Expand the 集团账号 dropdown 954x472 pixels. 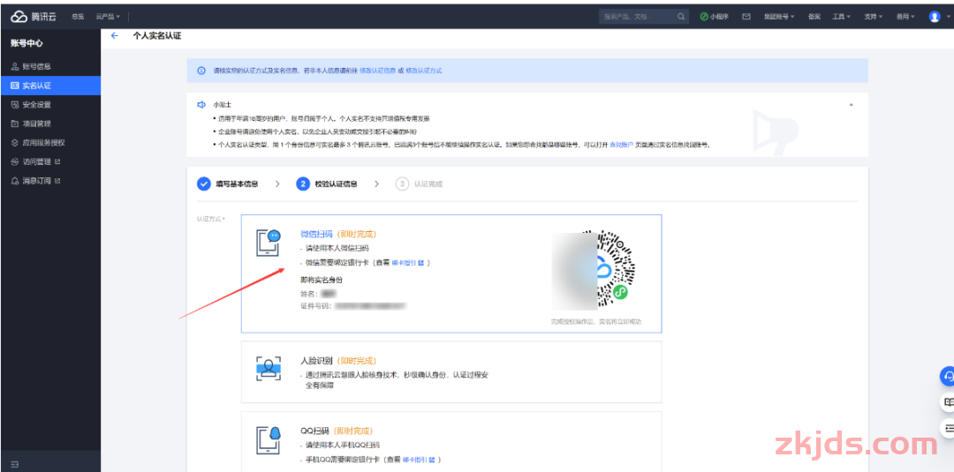779,17
